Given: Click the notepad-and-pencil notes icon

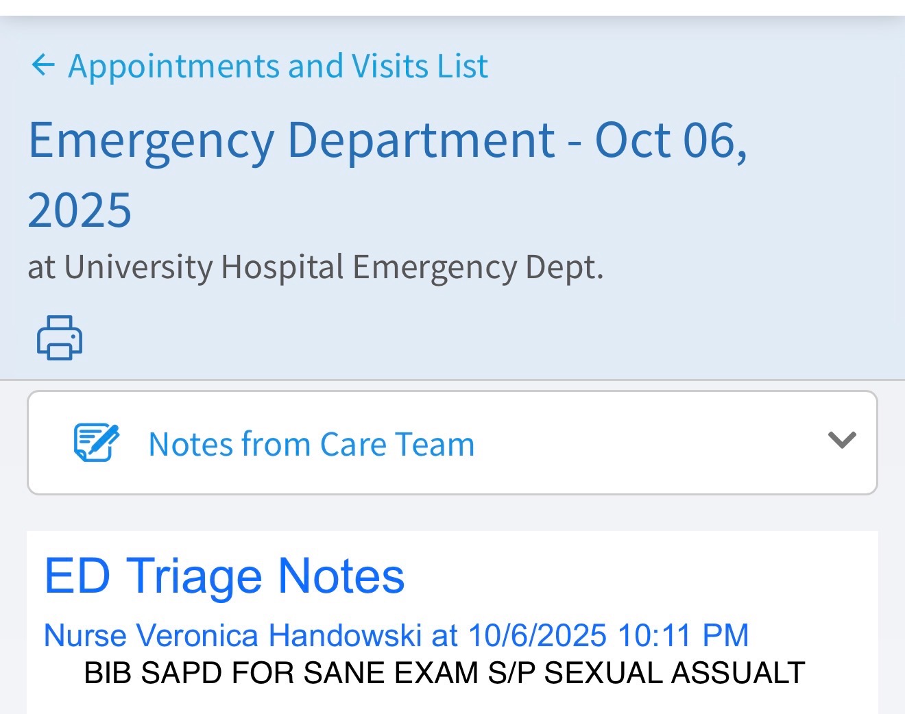Looking at the screenshot, I should [96, 443].
